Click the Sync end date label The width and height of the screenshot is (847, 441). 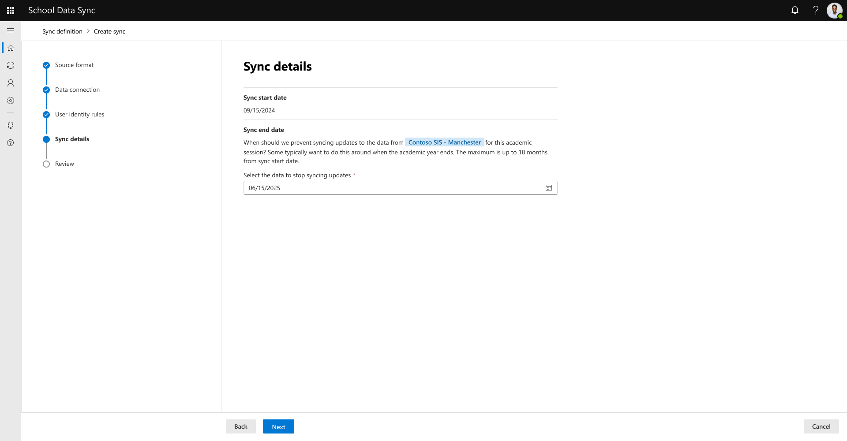tap(264, 130)
